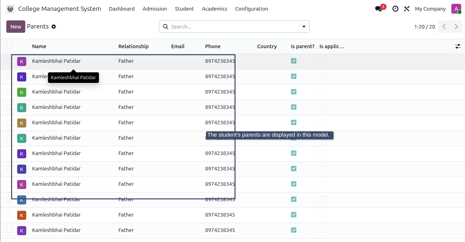Go to the next page arrow
This screenshot has height=242, width=465.
click(x=456, y=27)
